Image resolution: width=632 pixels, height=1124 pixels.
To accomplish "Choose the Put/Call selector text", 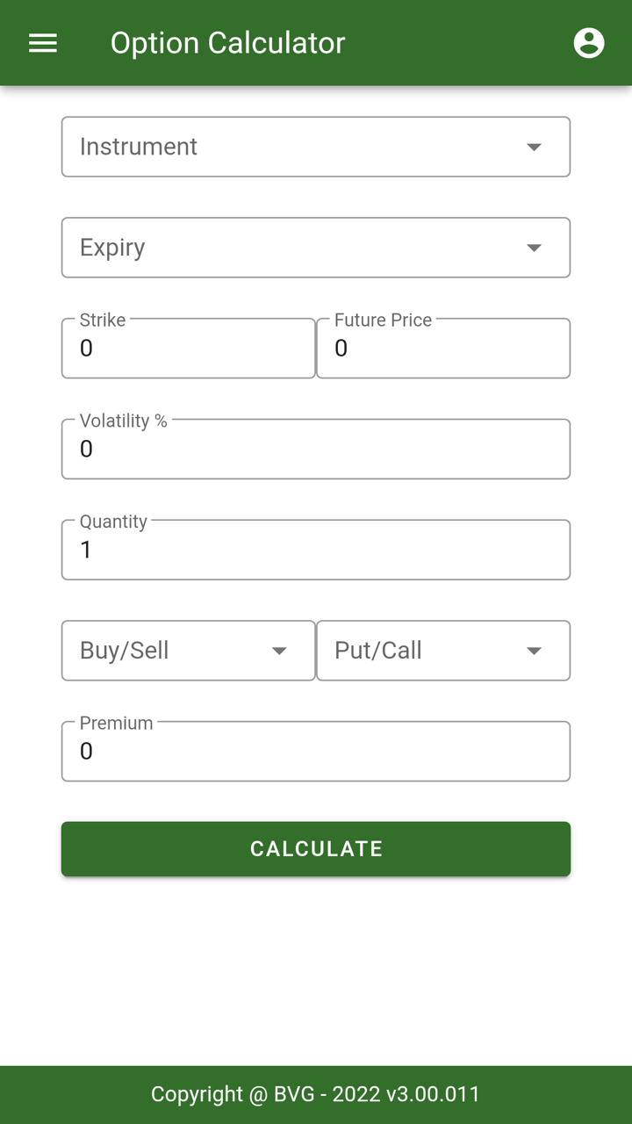I will pyautogui.click(x=378, y=651).
